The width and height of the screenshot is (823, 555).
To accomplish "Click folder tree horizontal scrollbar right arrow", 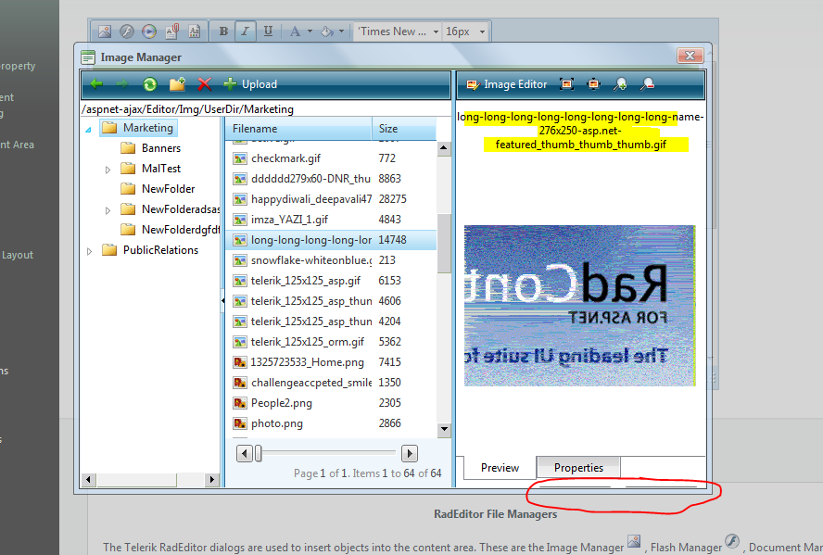I will (x=211, y=479).
